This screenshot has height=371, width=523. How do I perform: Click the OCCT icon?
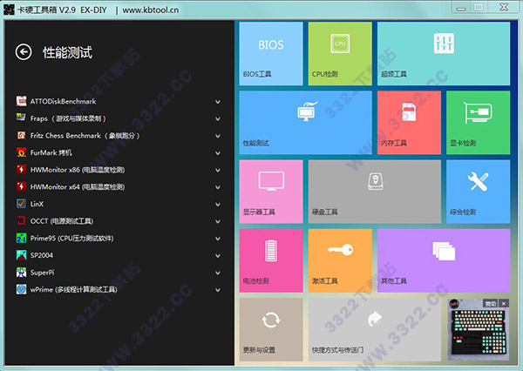(x=21, y=220)
